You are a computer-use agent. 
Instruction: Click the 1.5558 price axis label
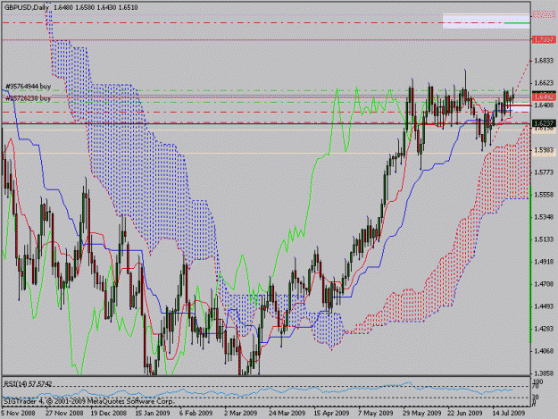point(545,195)
